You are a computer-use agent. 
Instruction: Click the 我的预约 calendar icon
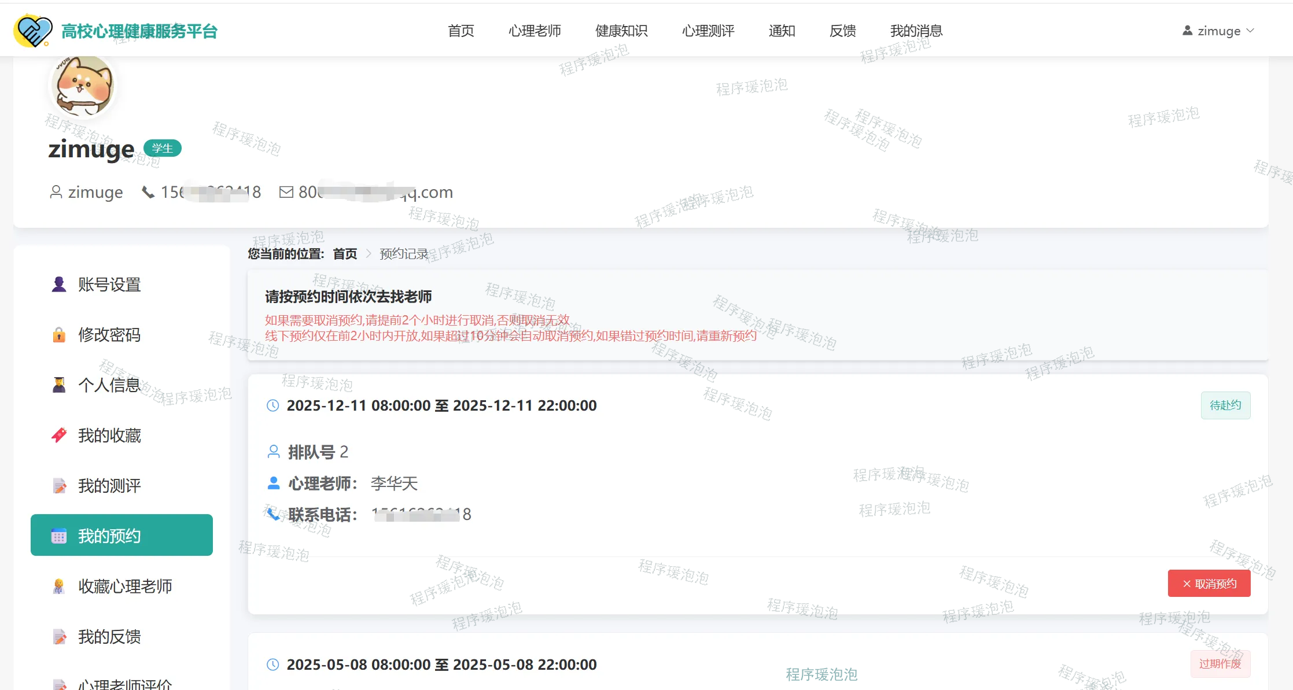[58, 536]
